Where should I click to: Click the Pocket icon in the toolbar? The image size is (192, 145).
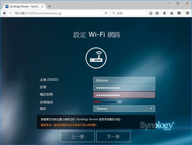179,13
